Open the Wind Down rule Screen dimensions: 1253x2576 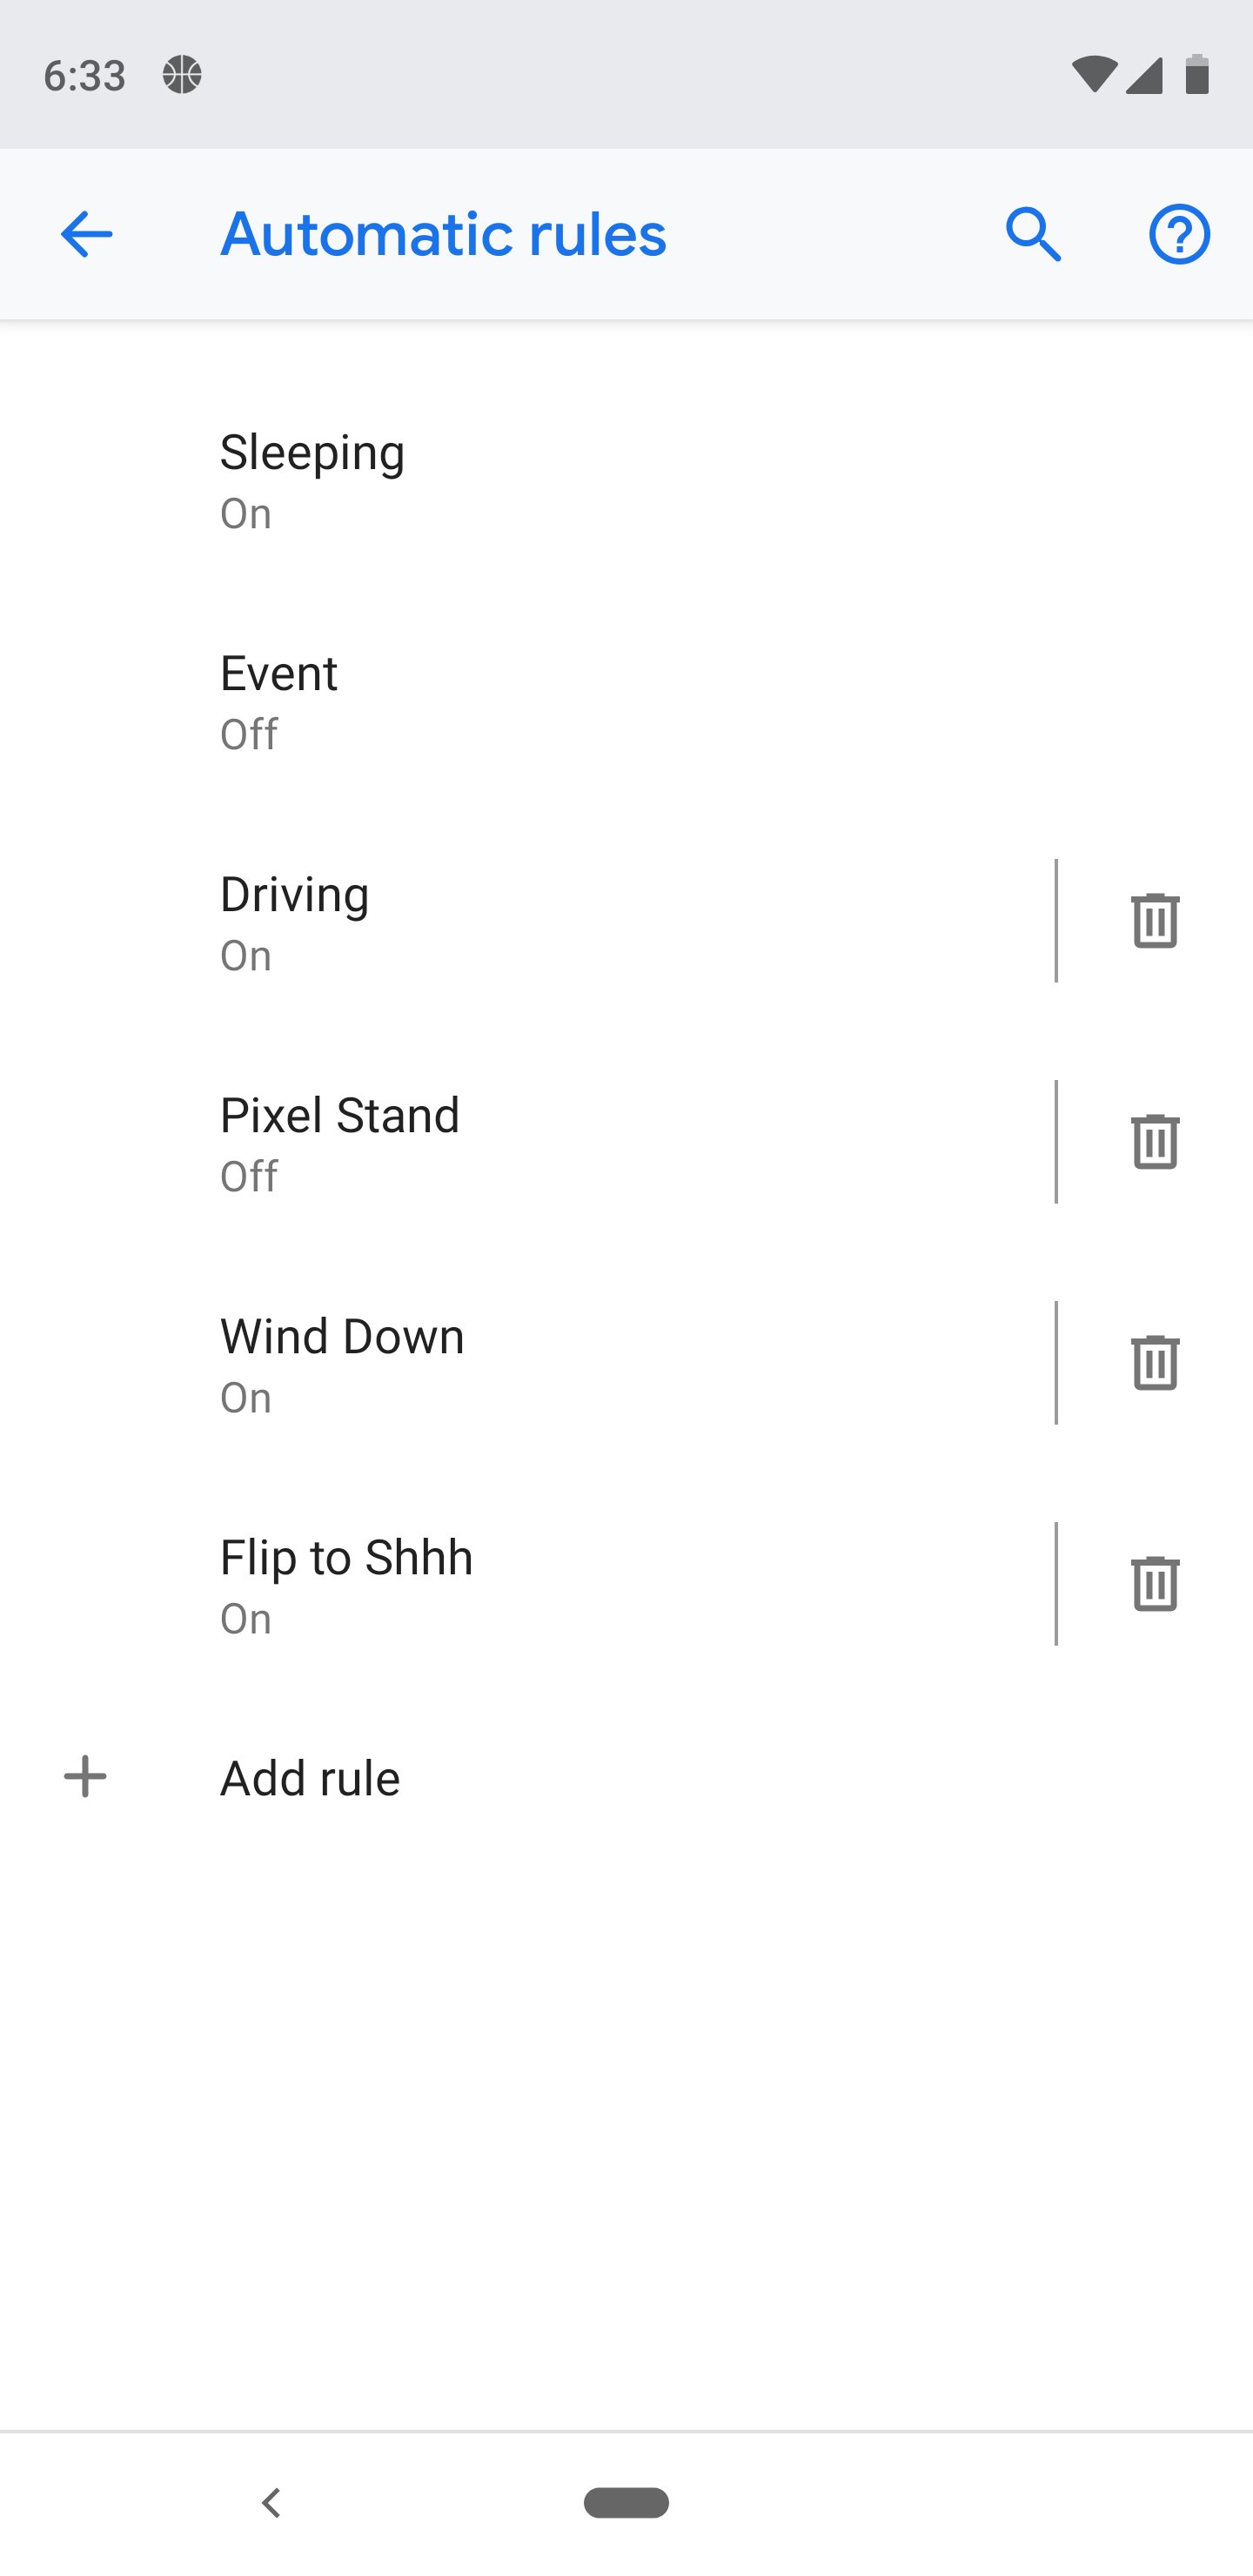coord(527,1363)
